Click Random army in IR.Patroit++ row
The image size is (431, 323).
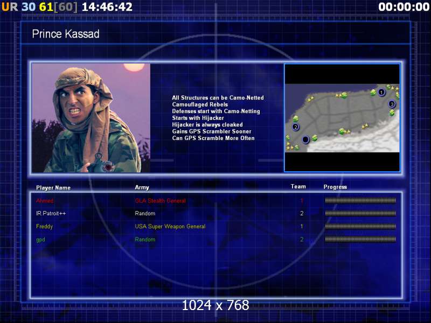coord(145,213)
